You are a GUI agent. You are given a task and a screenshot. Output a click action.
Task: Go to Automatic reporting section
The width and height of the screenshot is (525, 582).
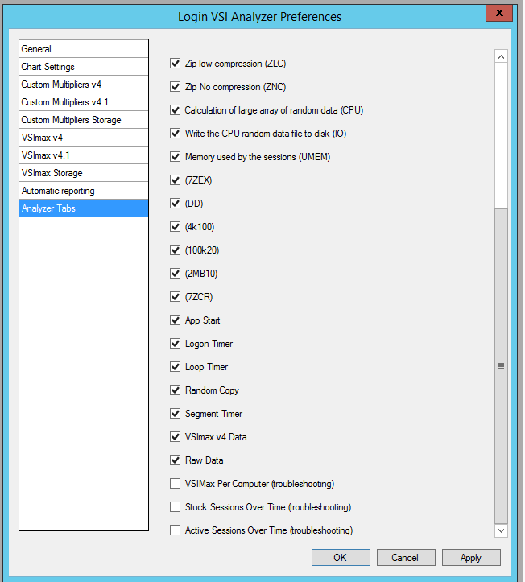(x=84, y=191)
